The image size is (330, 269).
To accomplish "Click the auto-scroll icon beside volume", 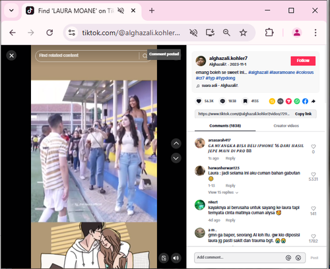I will [x=164, y=258].
